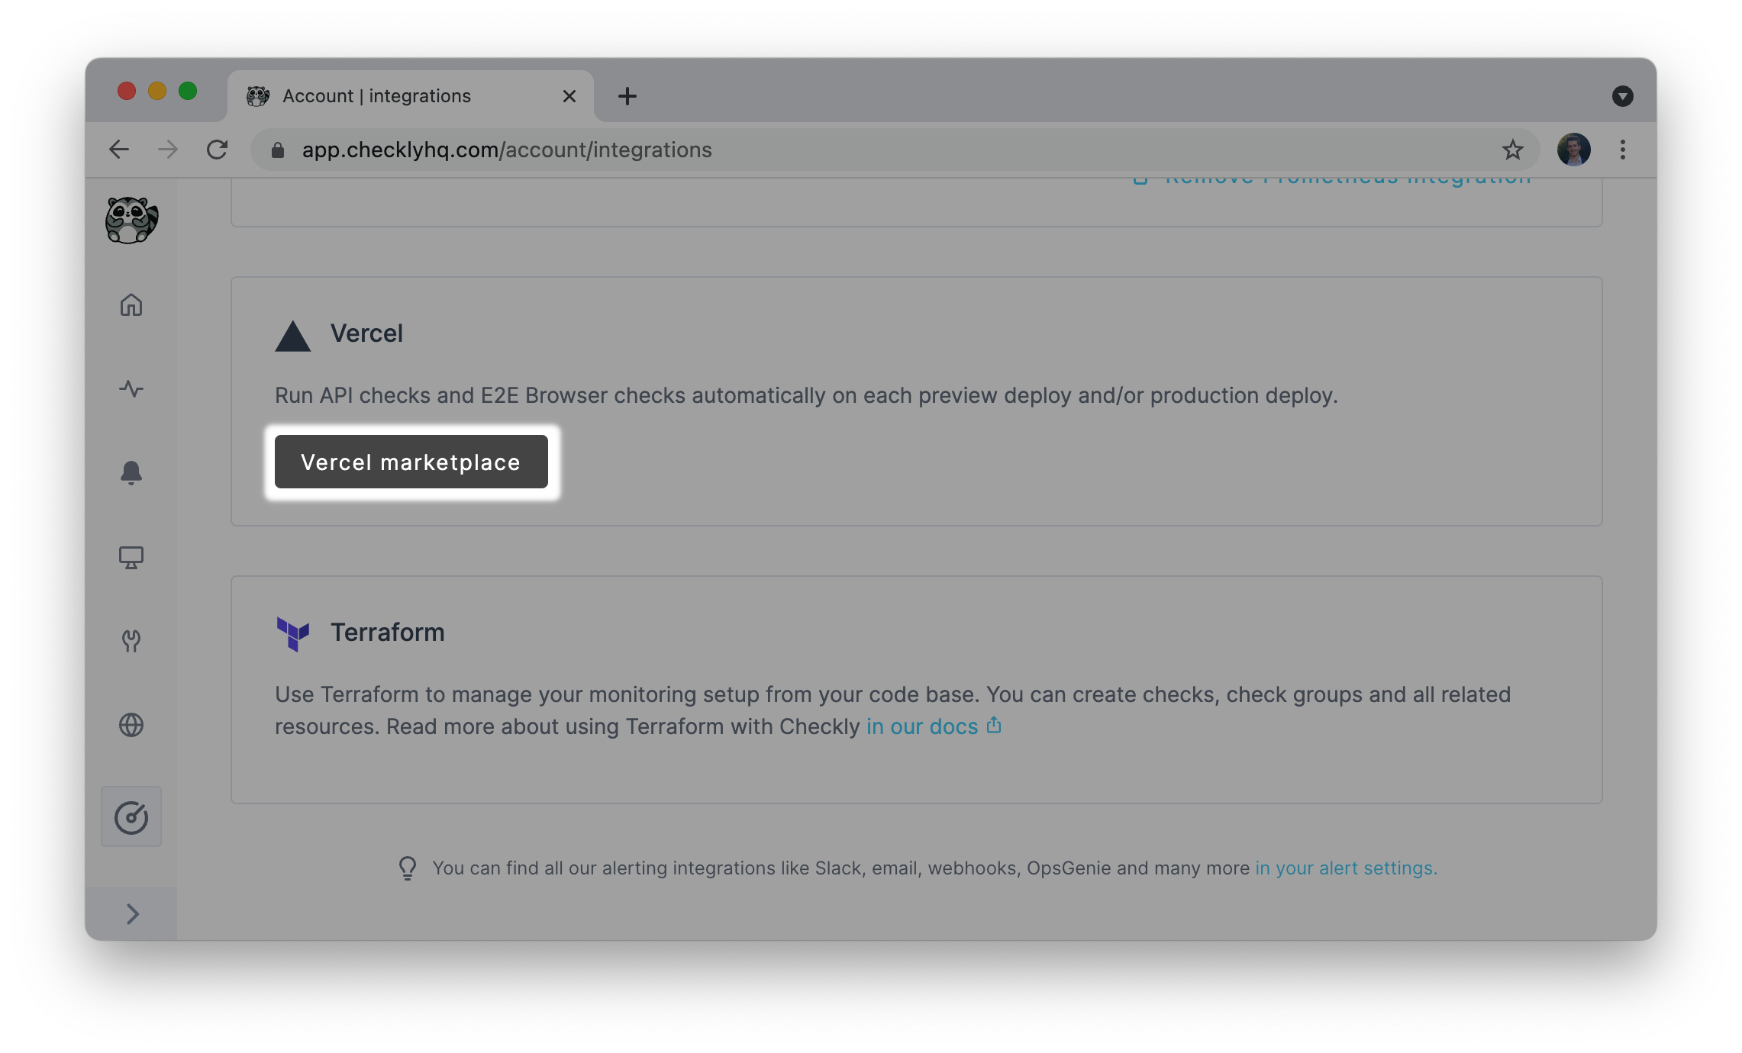Click the Vercel marketplace button
The width and height of the screenshot is (1742, 1053).
[x=411, y=462]
